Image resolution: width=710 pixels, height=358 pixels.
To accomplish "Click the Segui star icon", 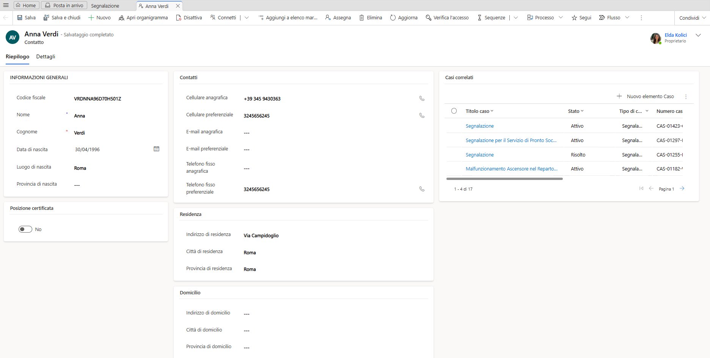I will click(x=574, y=18).
